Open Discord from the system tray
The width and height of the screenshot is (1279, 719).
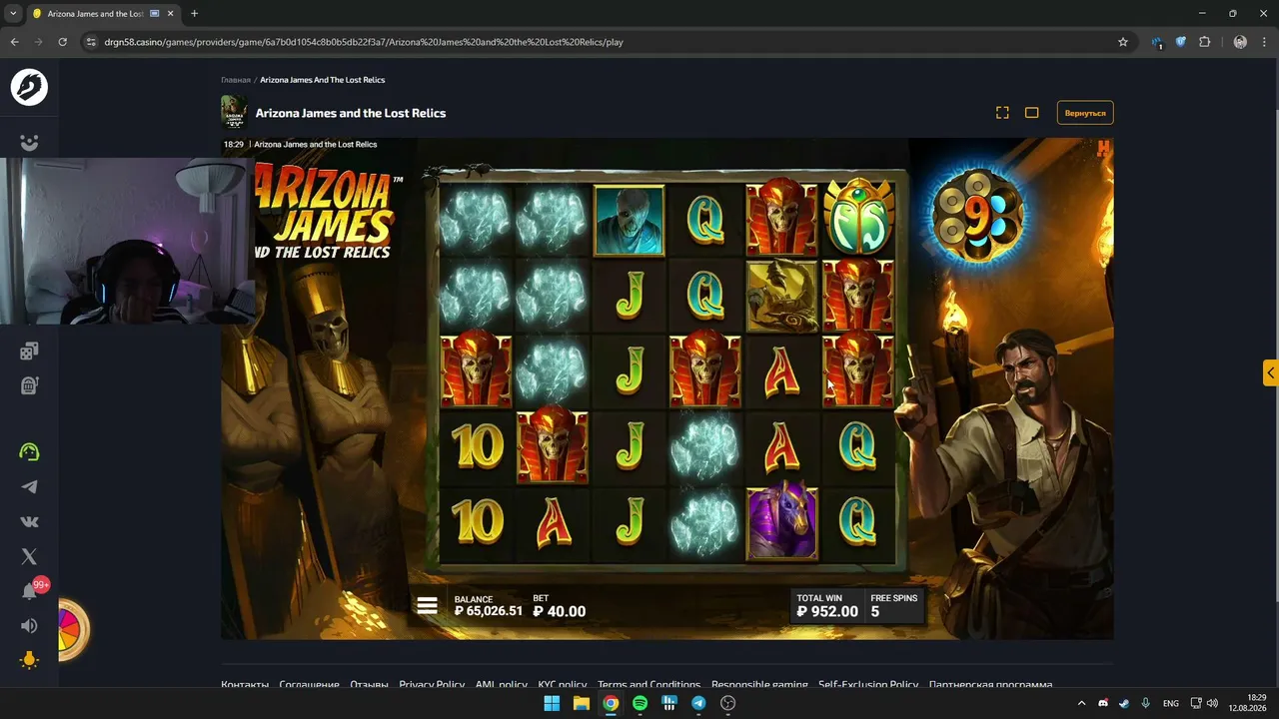pyautogui.click(x=1103, y=703)
